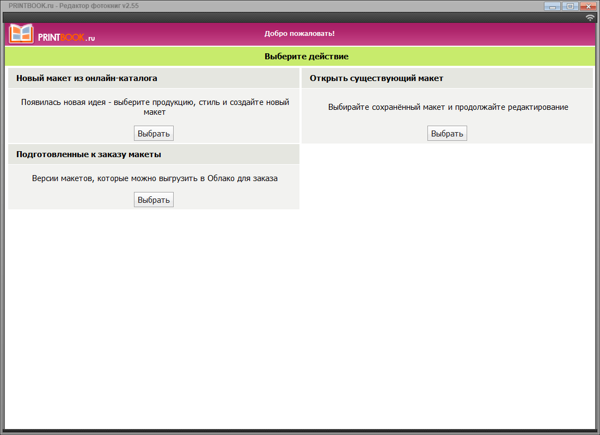Select Выбрать under Открыть существующий макет
This screenshot has height=435, width=600.
(447, 133)
